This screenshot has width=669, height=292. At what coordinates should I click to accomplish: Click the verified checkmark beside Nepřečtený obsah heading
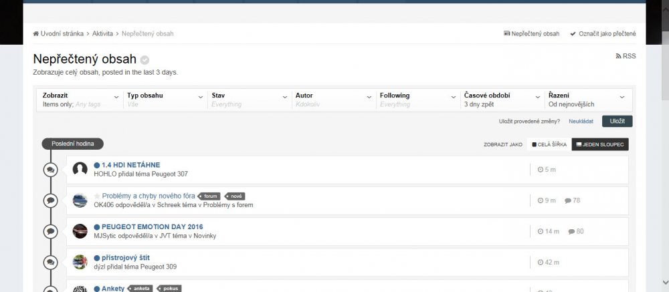point(145,60)
